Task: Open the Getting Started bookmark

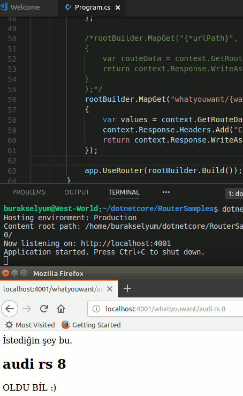Action: tap(91, 325)
